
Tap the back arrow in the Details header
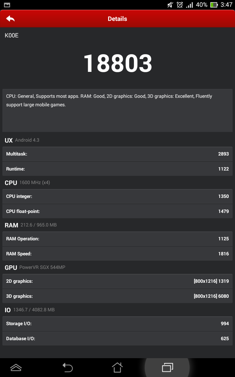pos(10,19)
